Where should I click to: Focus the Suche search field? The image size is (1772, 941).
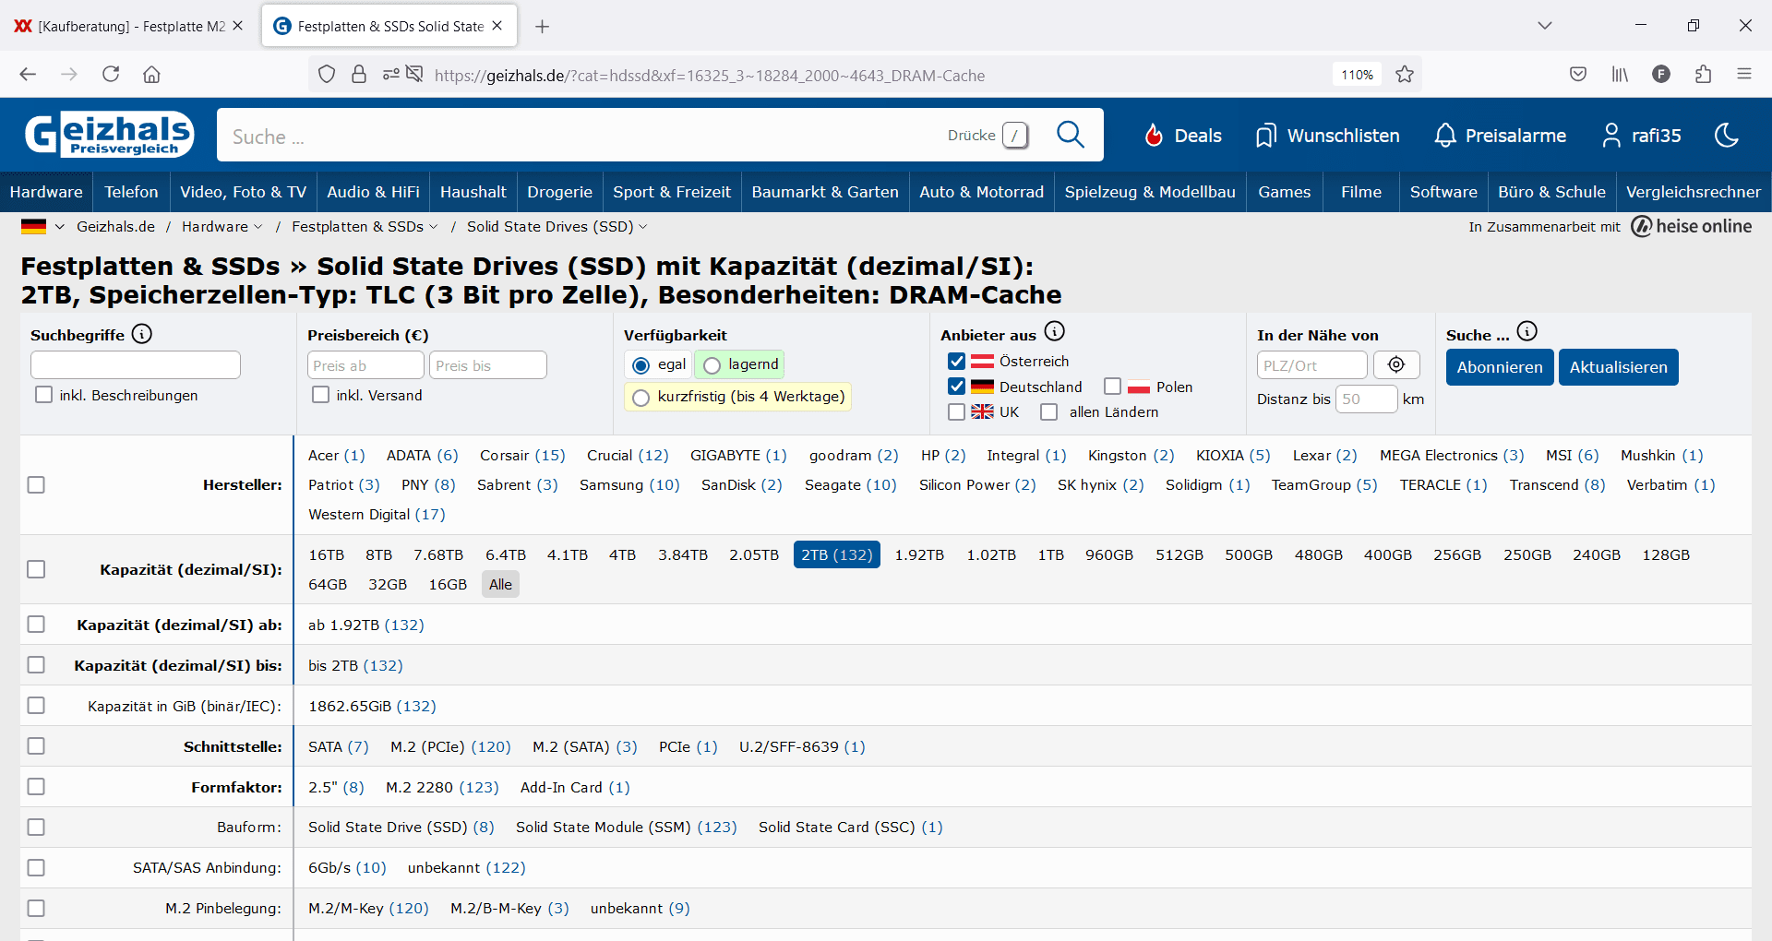click(581, 137)
